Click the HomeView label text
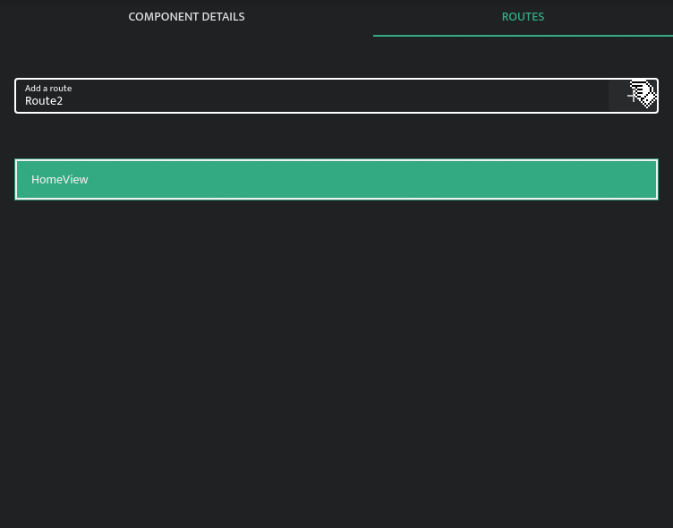Screen dimensions: 673x528 tap(60, 180)
